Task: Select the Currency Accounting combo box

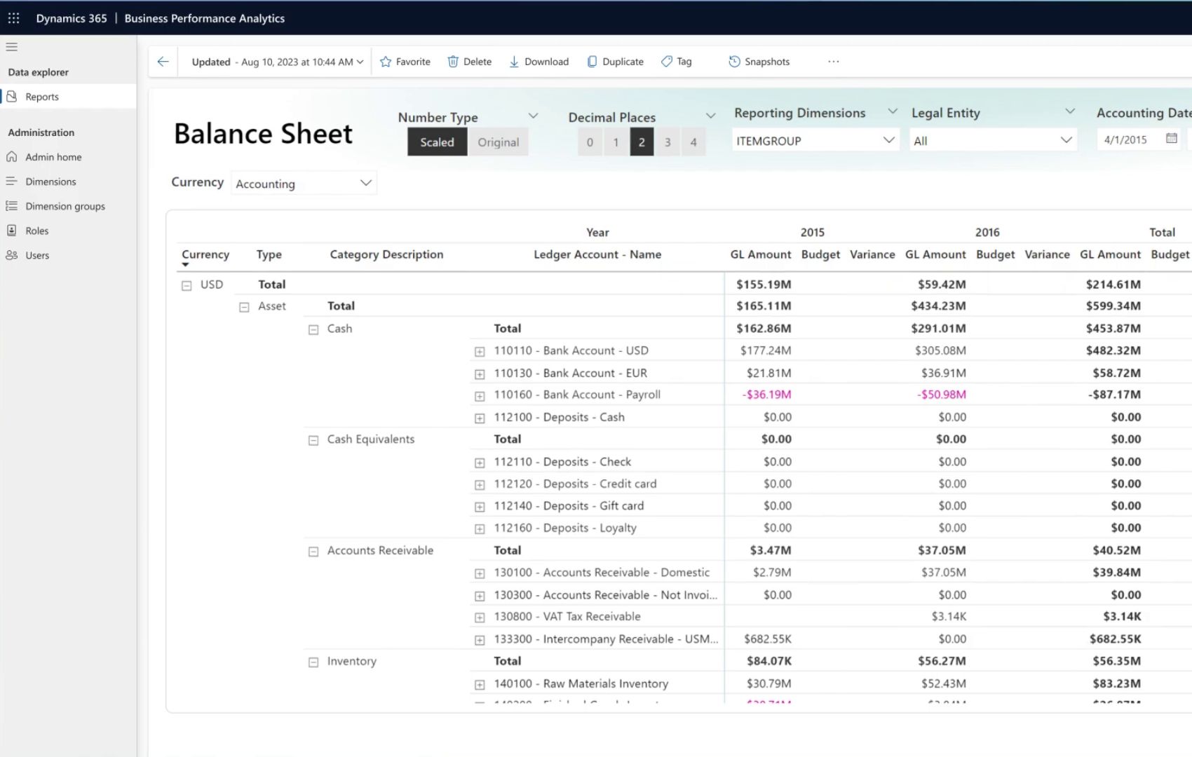Action: point(304,184)
